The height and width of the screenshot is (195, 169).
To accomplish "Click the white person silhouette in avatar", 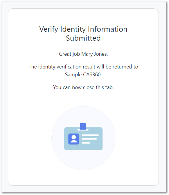I will (74, 139).
